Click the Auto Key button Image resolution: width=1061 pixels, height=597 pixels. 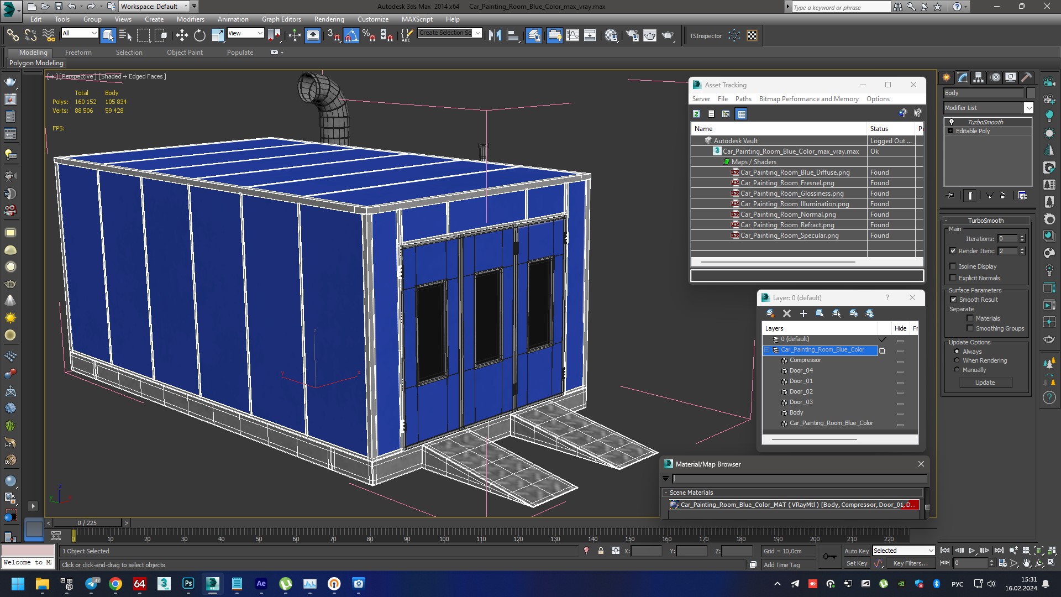point(856,551)
